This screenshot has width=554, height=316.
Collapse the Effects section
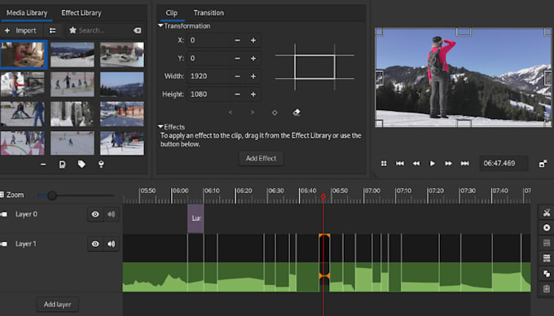click(160, 127)
